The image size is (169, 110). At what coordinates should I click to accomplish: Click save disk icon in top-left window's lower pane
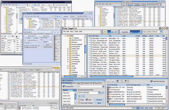[5, 36]
